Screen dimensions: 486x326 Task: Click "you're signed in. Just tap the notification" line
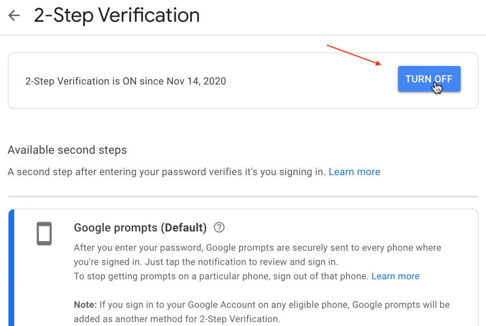tap(157, 262)
